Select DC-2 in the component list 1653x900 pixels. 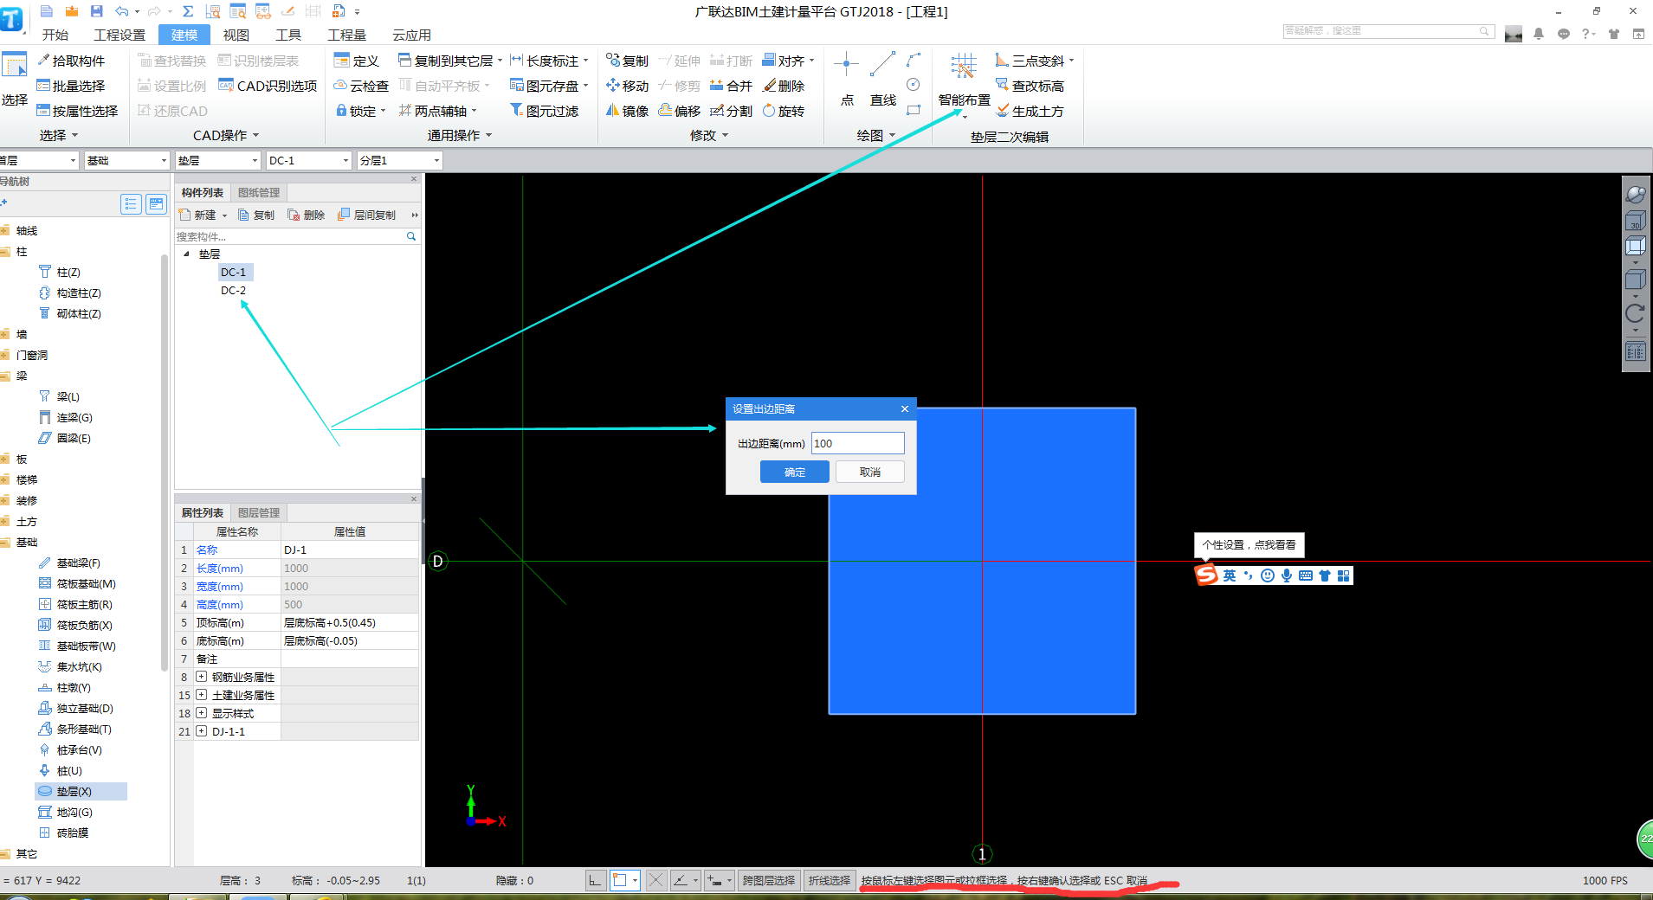click(233, 290)
